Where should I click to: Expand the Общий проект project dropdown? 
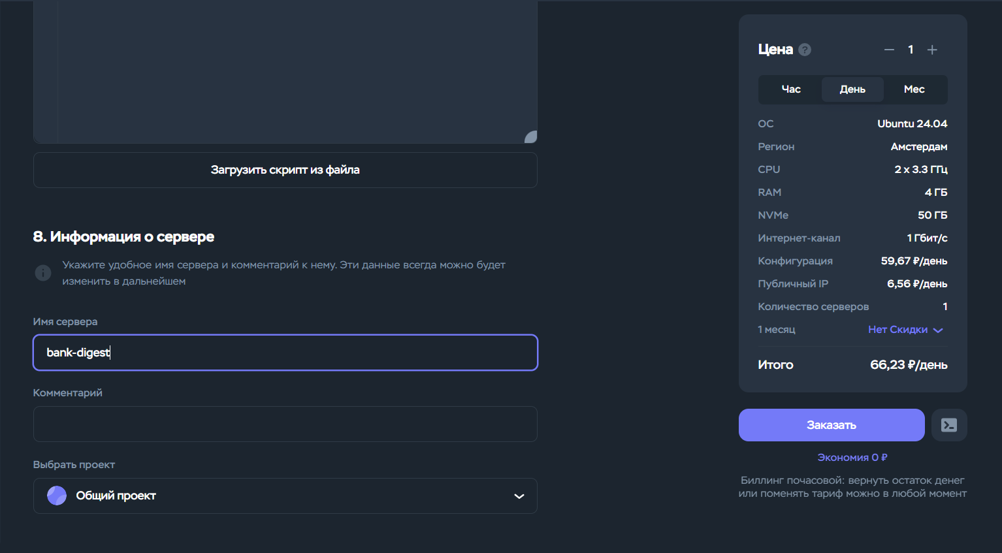285,496
